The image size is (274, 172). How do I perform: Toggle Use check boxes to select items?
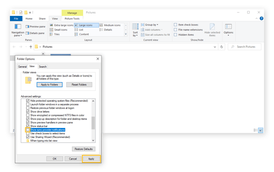[x=28, y=133]
